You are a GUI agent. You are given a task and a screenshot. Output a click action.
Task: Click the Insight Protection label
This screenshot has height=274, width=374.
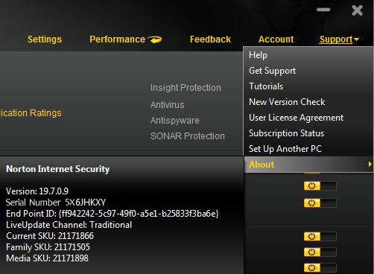point(186,88)
